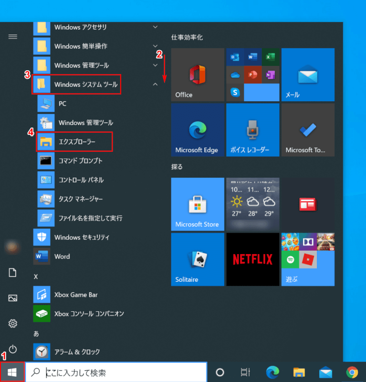
Task: Launch the Solitaire tile
Action: [x=198, y=259]
